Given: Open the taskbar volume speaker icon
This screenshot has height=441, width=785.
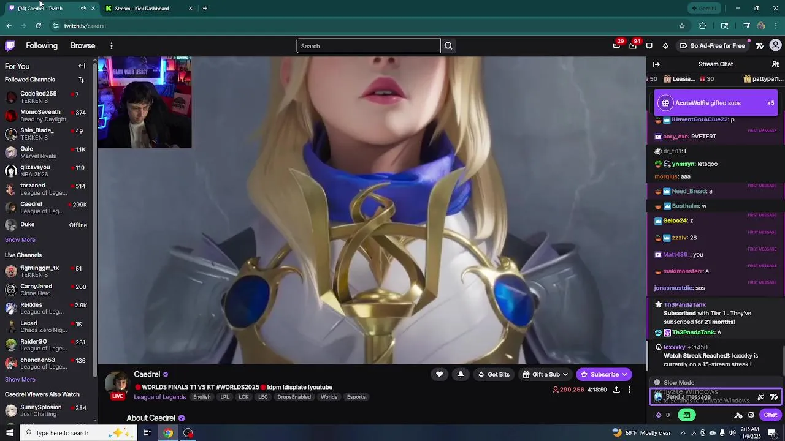Looking at the screenshot, I should click(x=732, y=433).
